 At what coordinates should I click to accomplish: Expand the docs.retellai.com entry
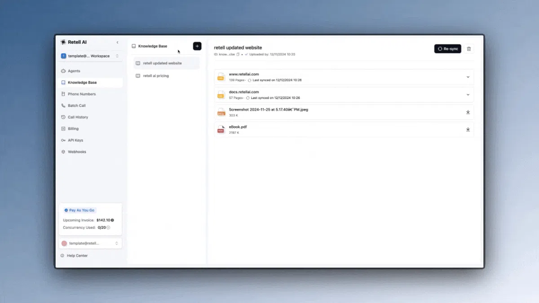[468, 95]
